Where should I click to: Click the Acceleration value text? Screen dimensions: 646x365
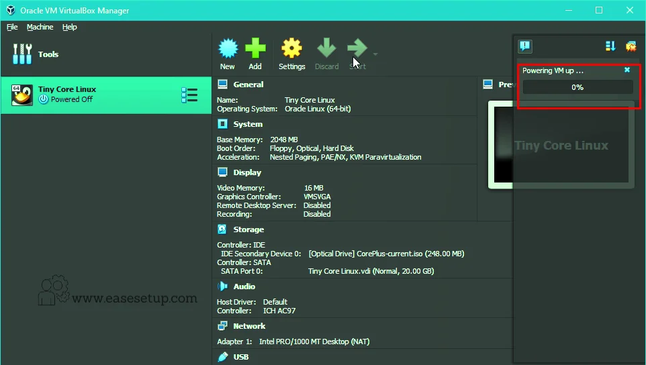click(x=345, y=157)
